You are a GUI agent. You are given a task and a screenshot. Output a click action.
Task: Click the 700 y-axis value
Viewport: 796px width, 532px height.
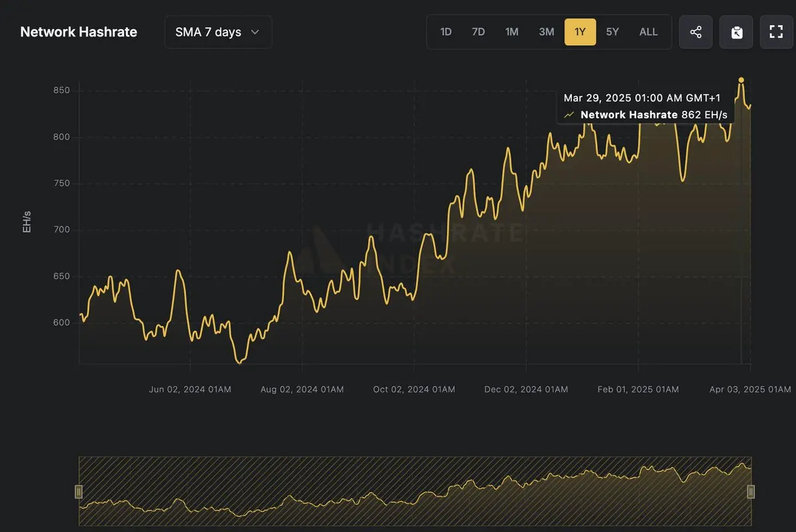[x=62, y=230]
